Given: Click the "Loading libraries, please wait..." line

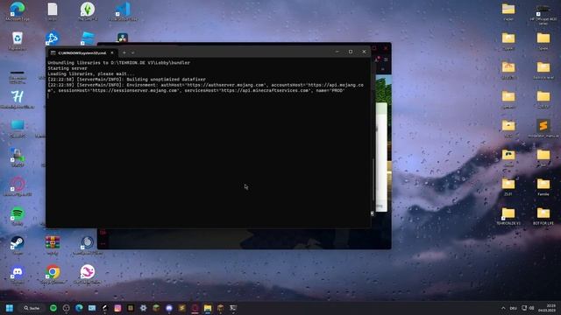Looking at the screenshot, I should [91, 73].
